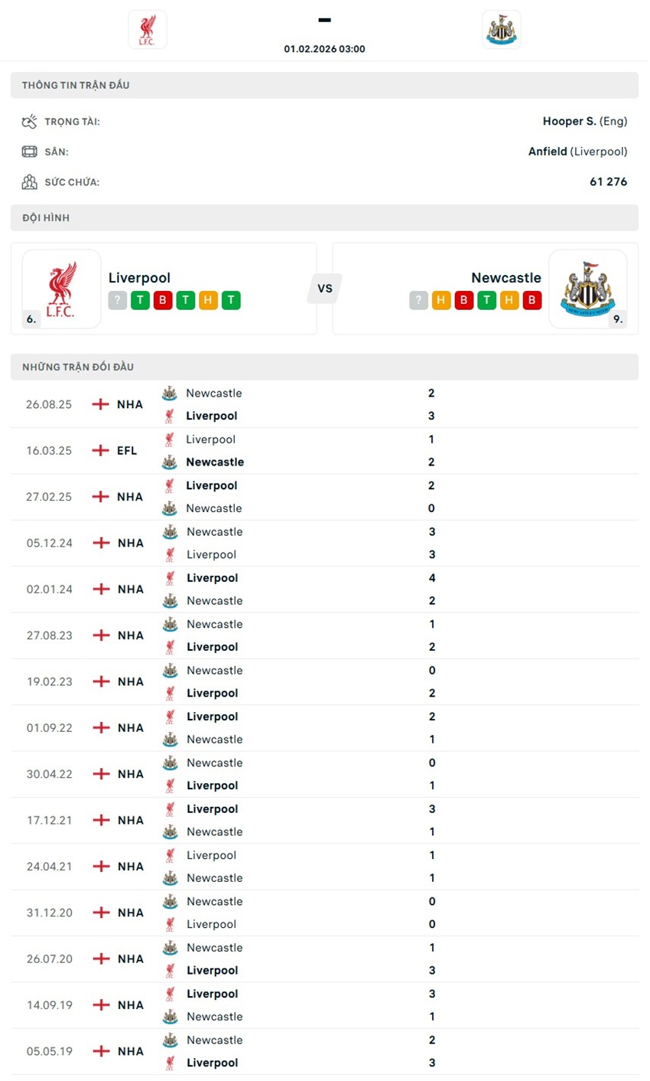This screenshot has height=1081, width=650.
Task: Click the England flag next to EFL
Action: click(x=100, y=450)
